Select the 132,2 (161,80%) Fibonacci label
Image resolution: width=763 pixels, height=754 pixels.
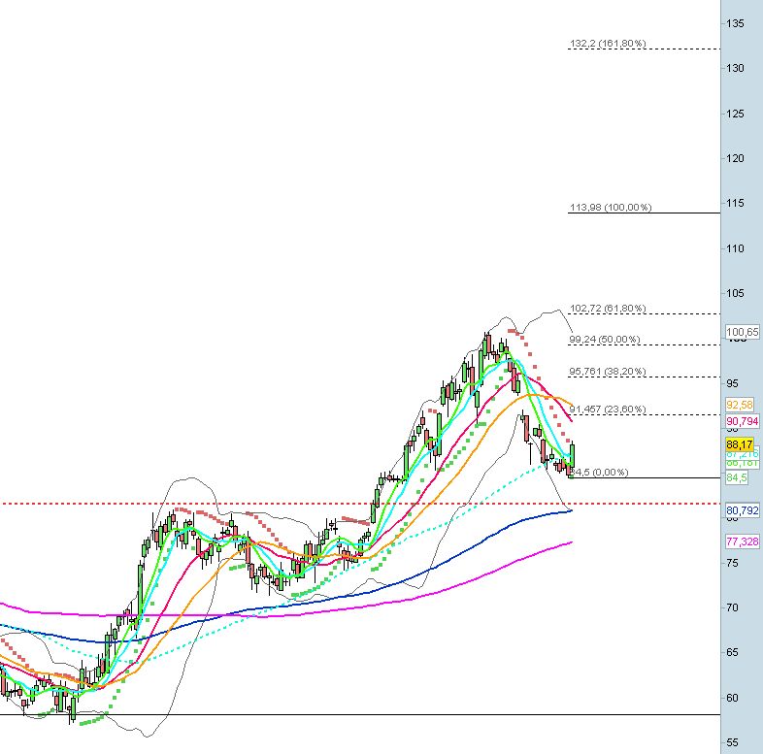click(x=608, y=44)
